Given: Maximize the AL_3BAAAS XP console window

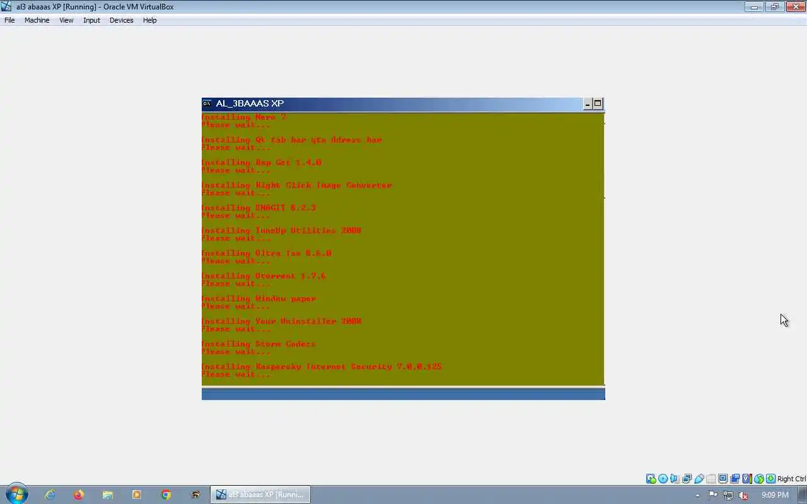Looking at the screenshot, I should 598,104.
